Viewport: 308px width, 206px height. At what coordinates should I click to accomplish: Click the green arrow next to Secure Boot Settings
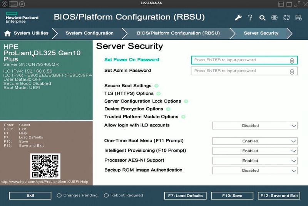156,86
